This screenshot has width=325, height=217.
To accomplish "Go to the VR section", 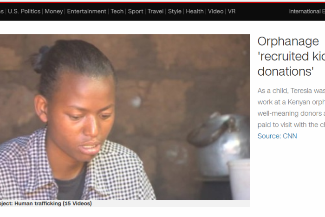I will coord(232,11).
